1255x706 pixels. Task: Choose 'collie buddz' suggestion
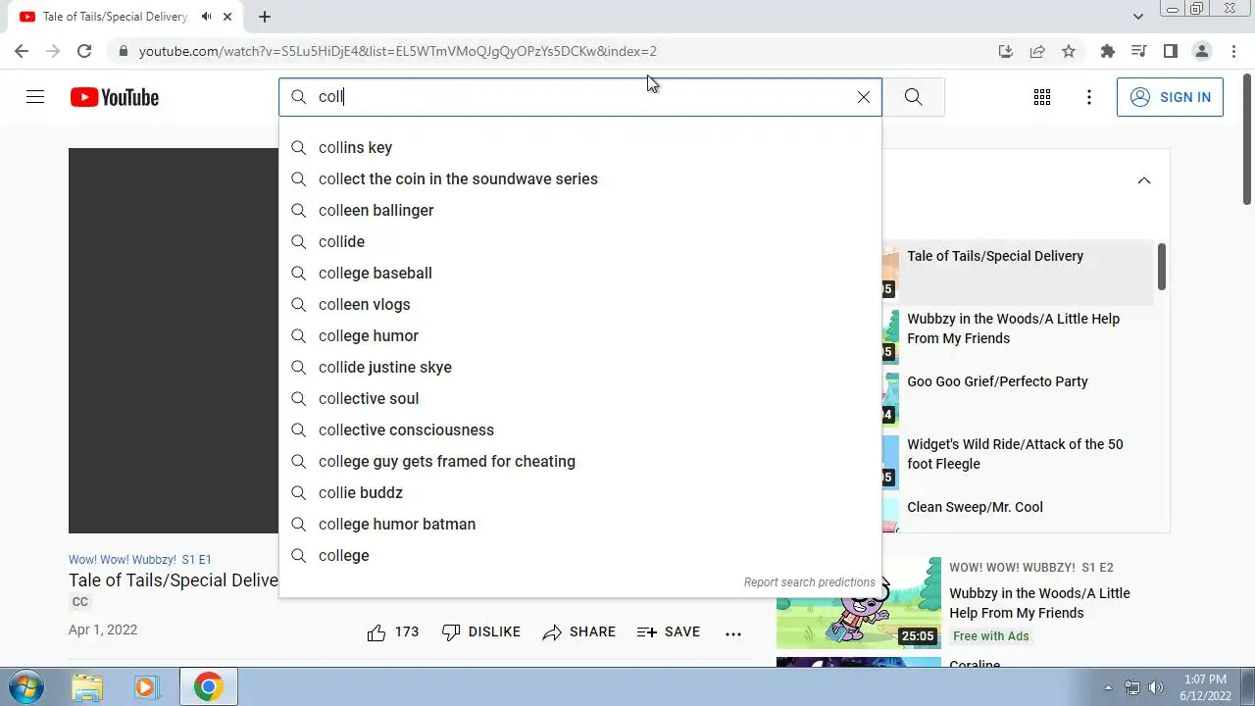(x=580, y=492)
